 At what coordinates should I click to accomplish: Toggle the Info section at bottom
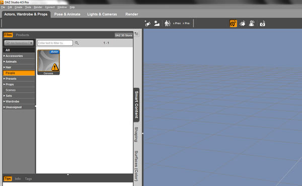coord(18,178)
